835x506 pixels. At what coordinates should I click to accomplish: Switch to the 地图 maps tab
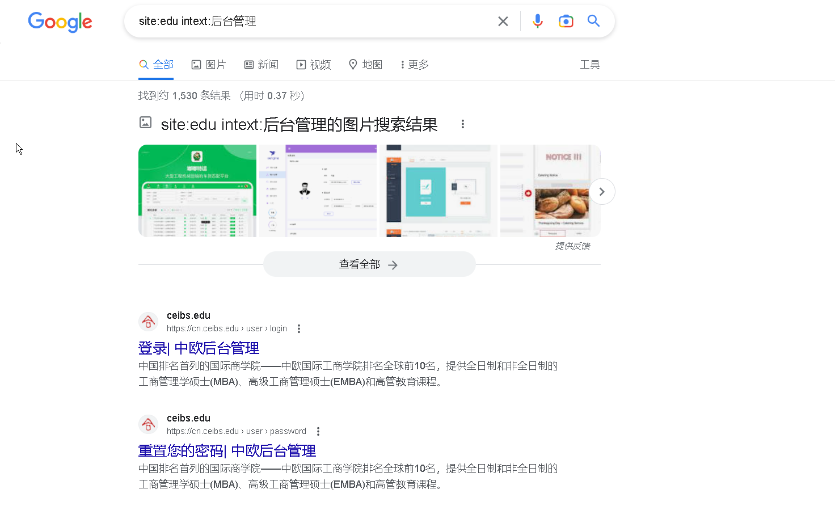point(365,65)
